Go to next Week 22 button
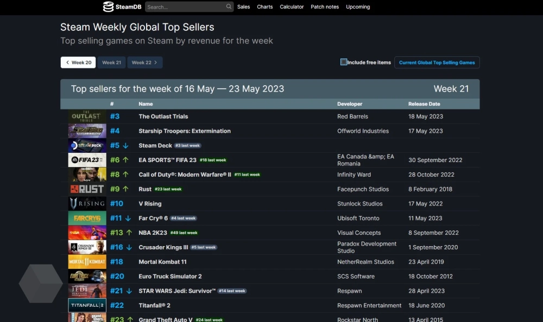This screenshot has width=543, height=322. (x=144, y=63)
